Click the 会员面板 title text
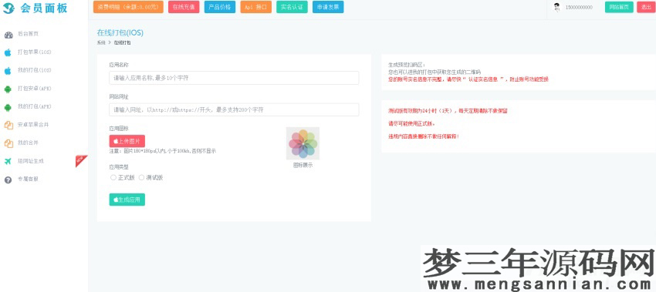The image size is (656, 292). point(44,8)
